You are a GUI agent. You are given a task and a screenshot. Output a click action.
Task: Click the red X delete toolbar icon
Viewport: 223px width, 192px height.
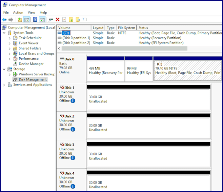pyautogui.click(x=57, y=19)
